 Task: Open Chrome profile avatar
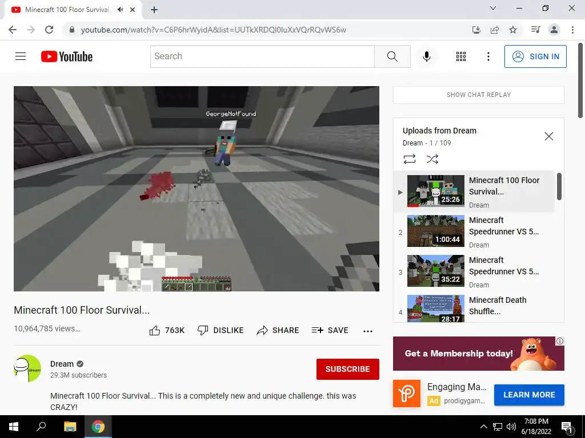click(554, 30)
